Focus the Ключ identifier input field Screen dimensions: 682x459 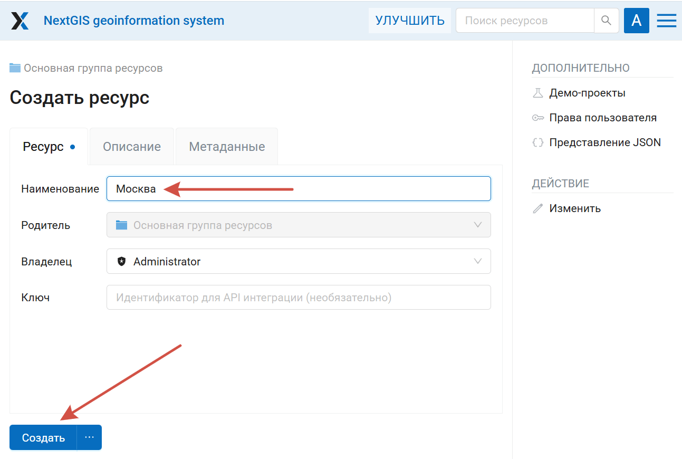click(299, 298)
